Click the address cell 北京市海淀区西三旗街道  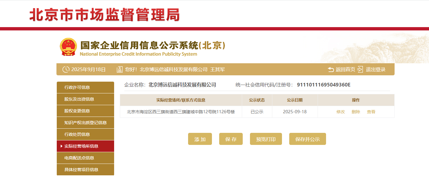(x=181, y=112)
